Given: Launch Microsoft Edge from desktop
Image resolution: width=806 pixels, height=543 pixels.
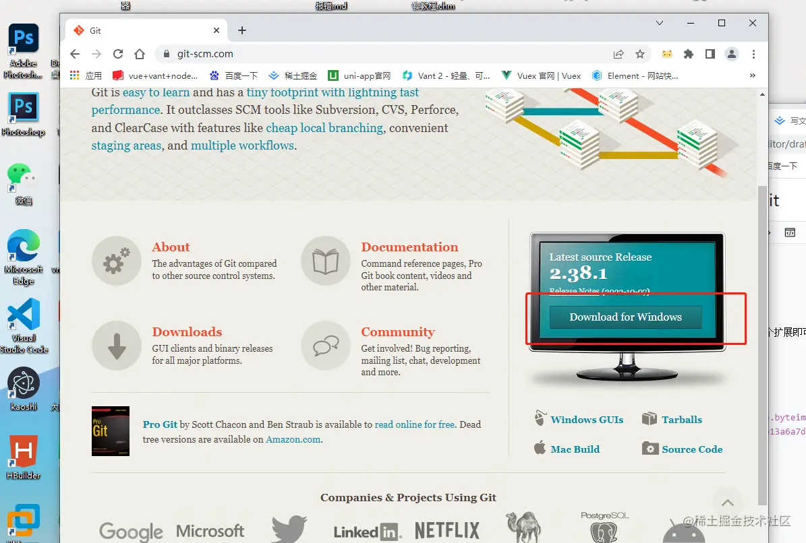Looking at the screenshot, I should tap(23, 257).
